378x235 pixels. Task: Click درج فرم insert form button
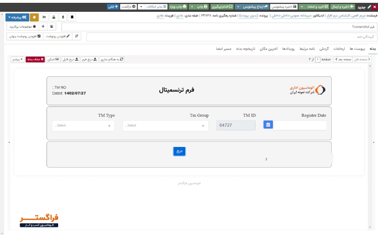click(89, 59)
